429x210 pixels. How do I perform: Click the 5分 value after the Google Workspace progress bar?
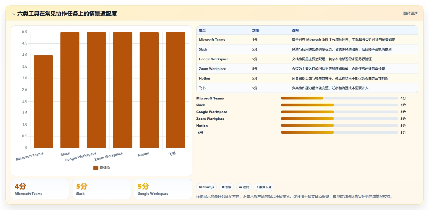[403, 112]
